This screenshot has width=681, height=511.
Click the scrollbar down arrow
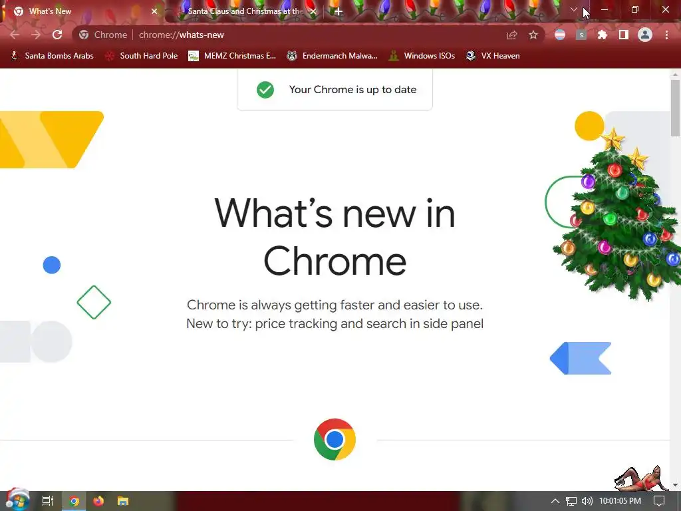(x=675, y=485)
